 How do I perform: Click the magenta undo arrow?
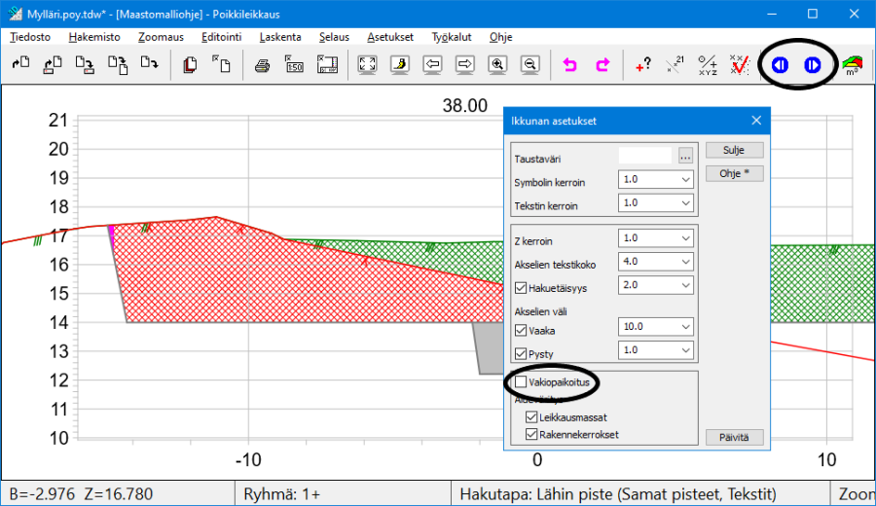point(570,65)
